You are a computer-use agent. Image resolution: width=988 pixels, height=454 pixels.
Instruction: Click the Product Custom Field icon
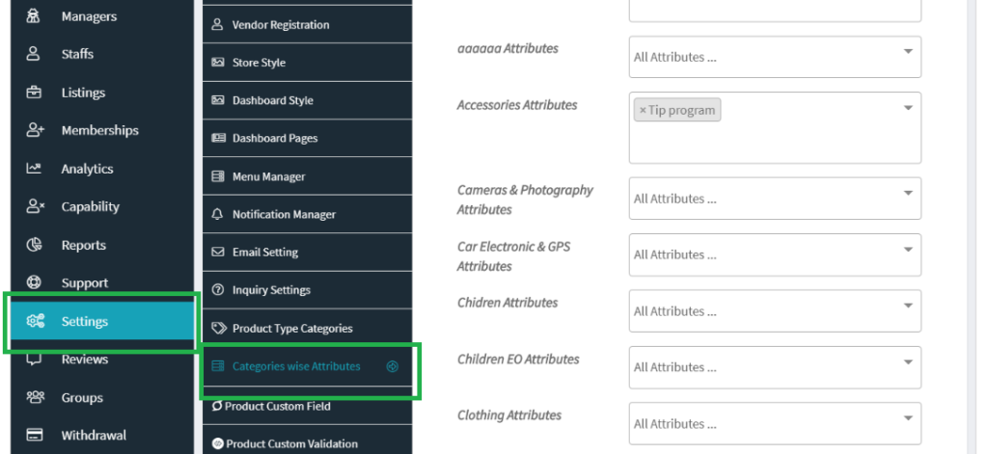(217, 406)
